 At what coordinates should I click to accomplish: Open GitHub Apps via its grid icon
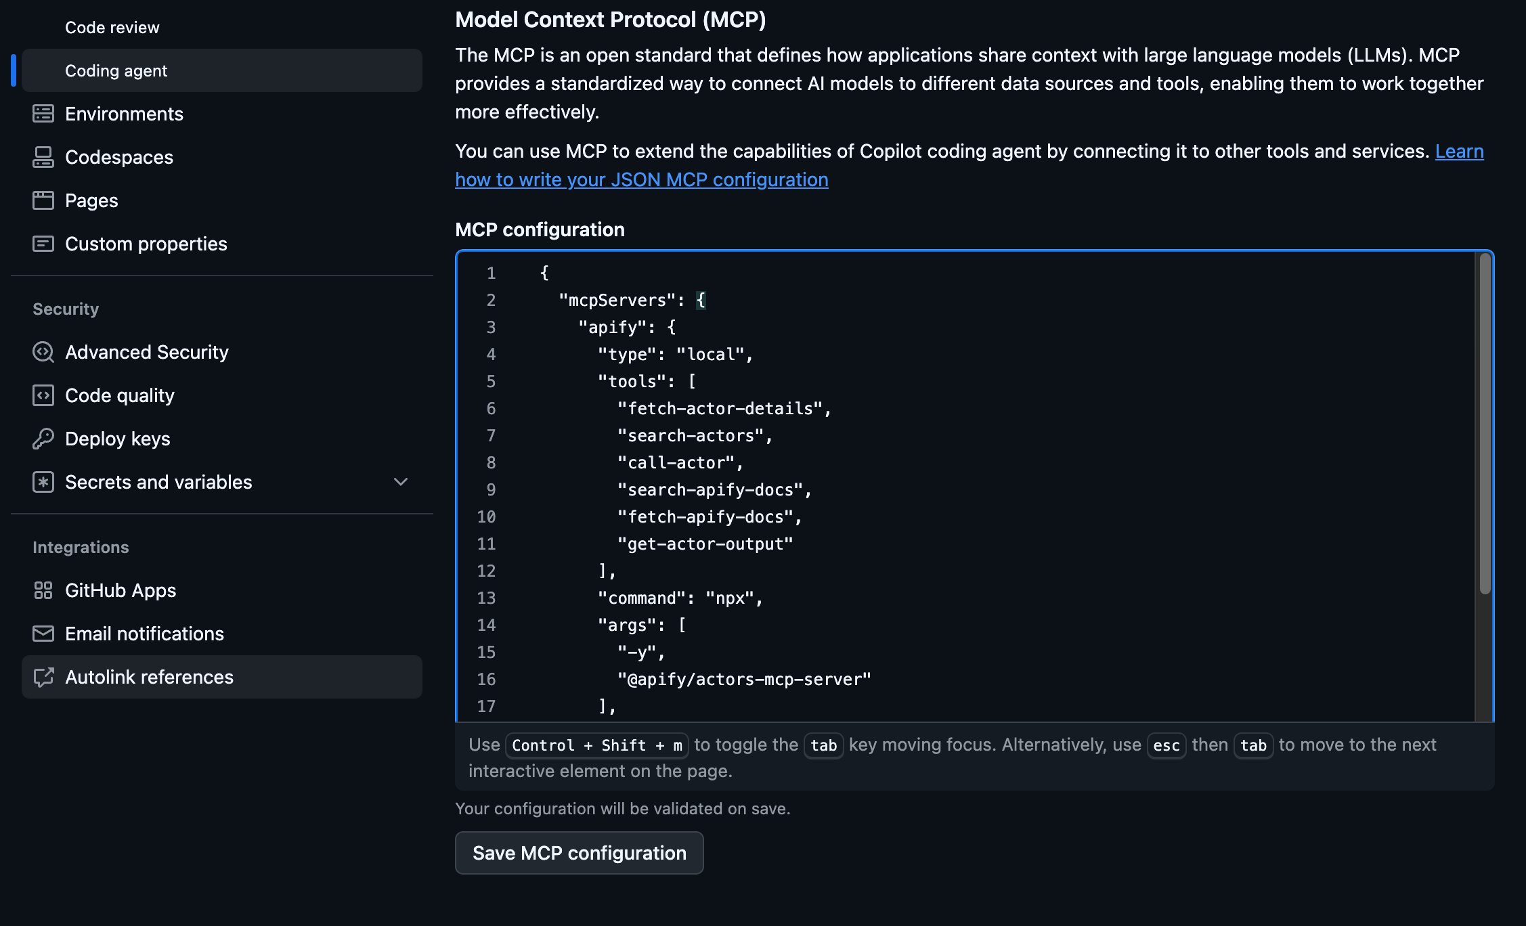coord(43,590)
